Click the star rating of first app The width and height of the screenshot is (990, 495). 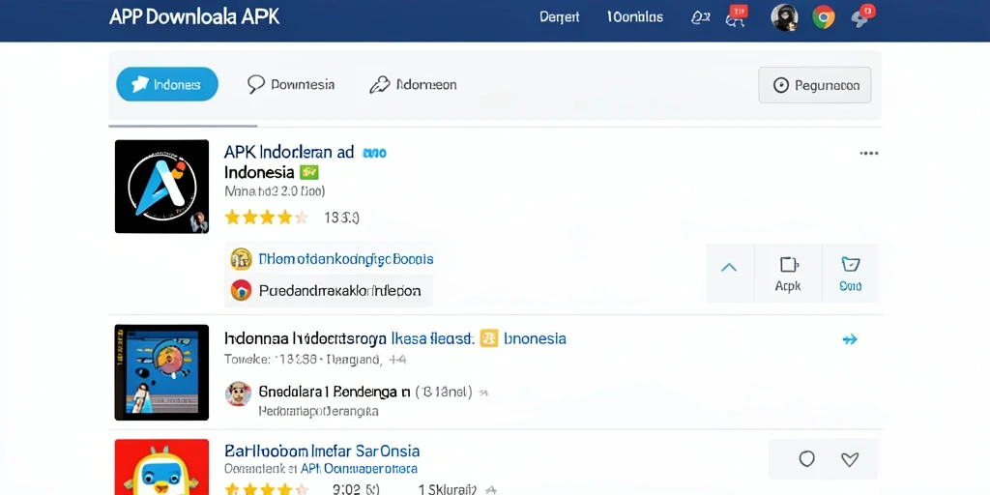(267, 218)
